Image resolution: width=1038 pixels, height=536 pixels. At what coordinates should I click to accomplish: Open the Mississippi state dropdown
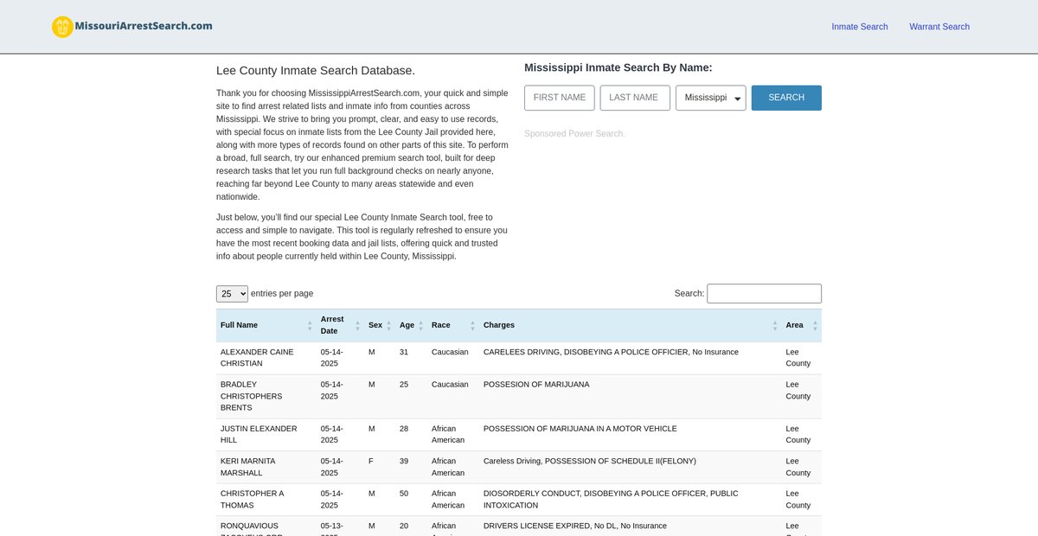(711, 98)
